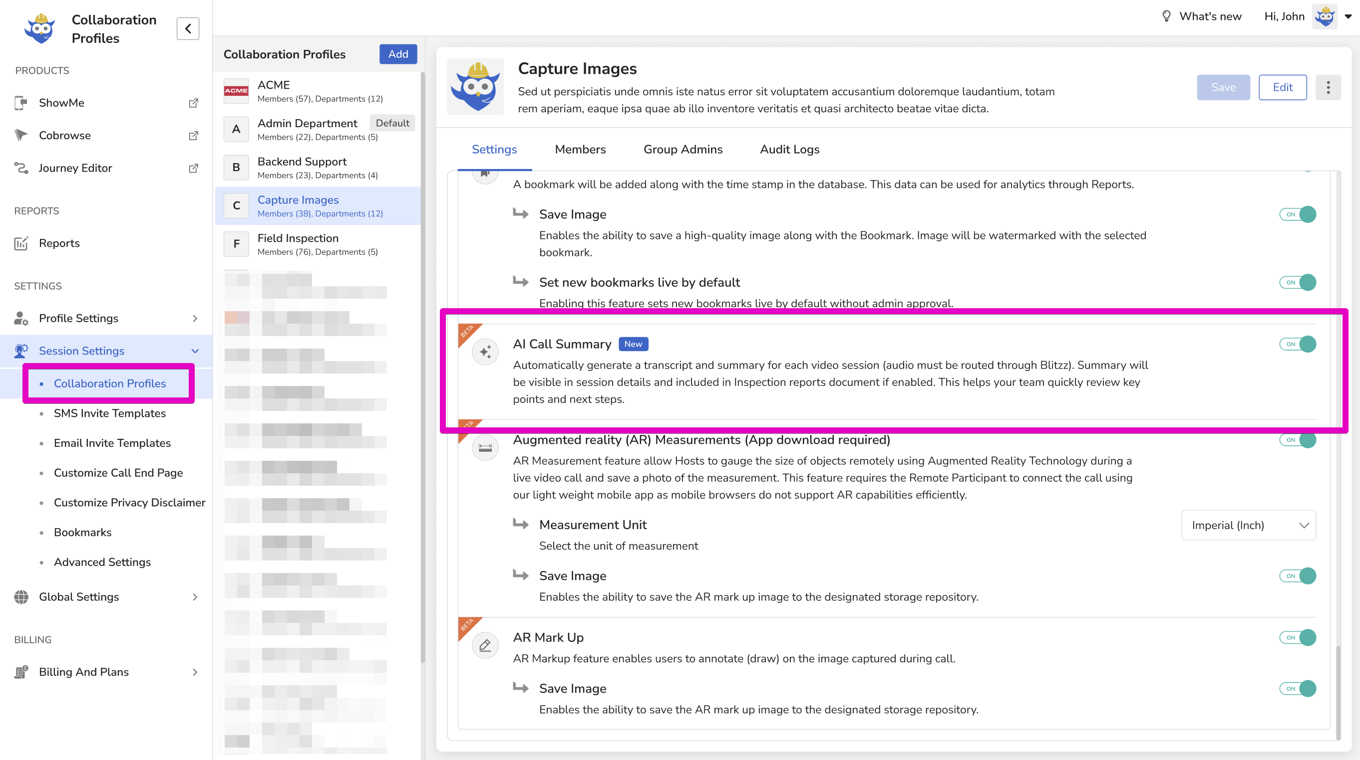Screen dimensions: 1360x760
Task: Disable Set new bookmarks live by default
Action: pyautogui.click(x=1298, y=283)
